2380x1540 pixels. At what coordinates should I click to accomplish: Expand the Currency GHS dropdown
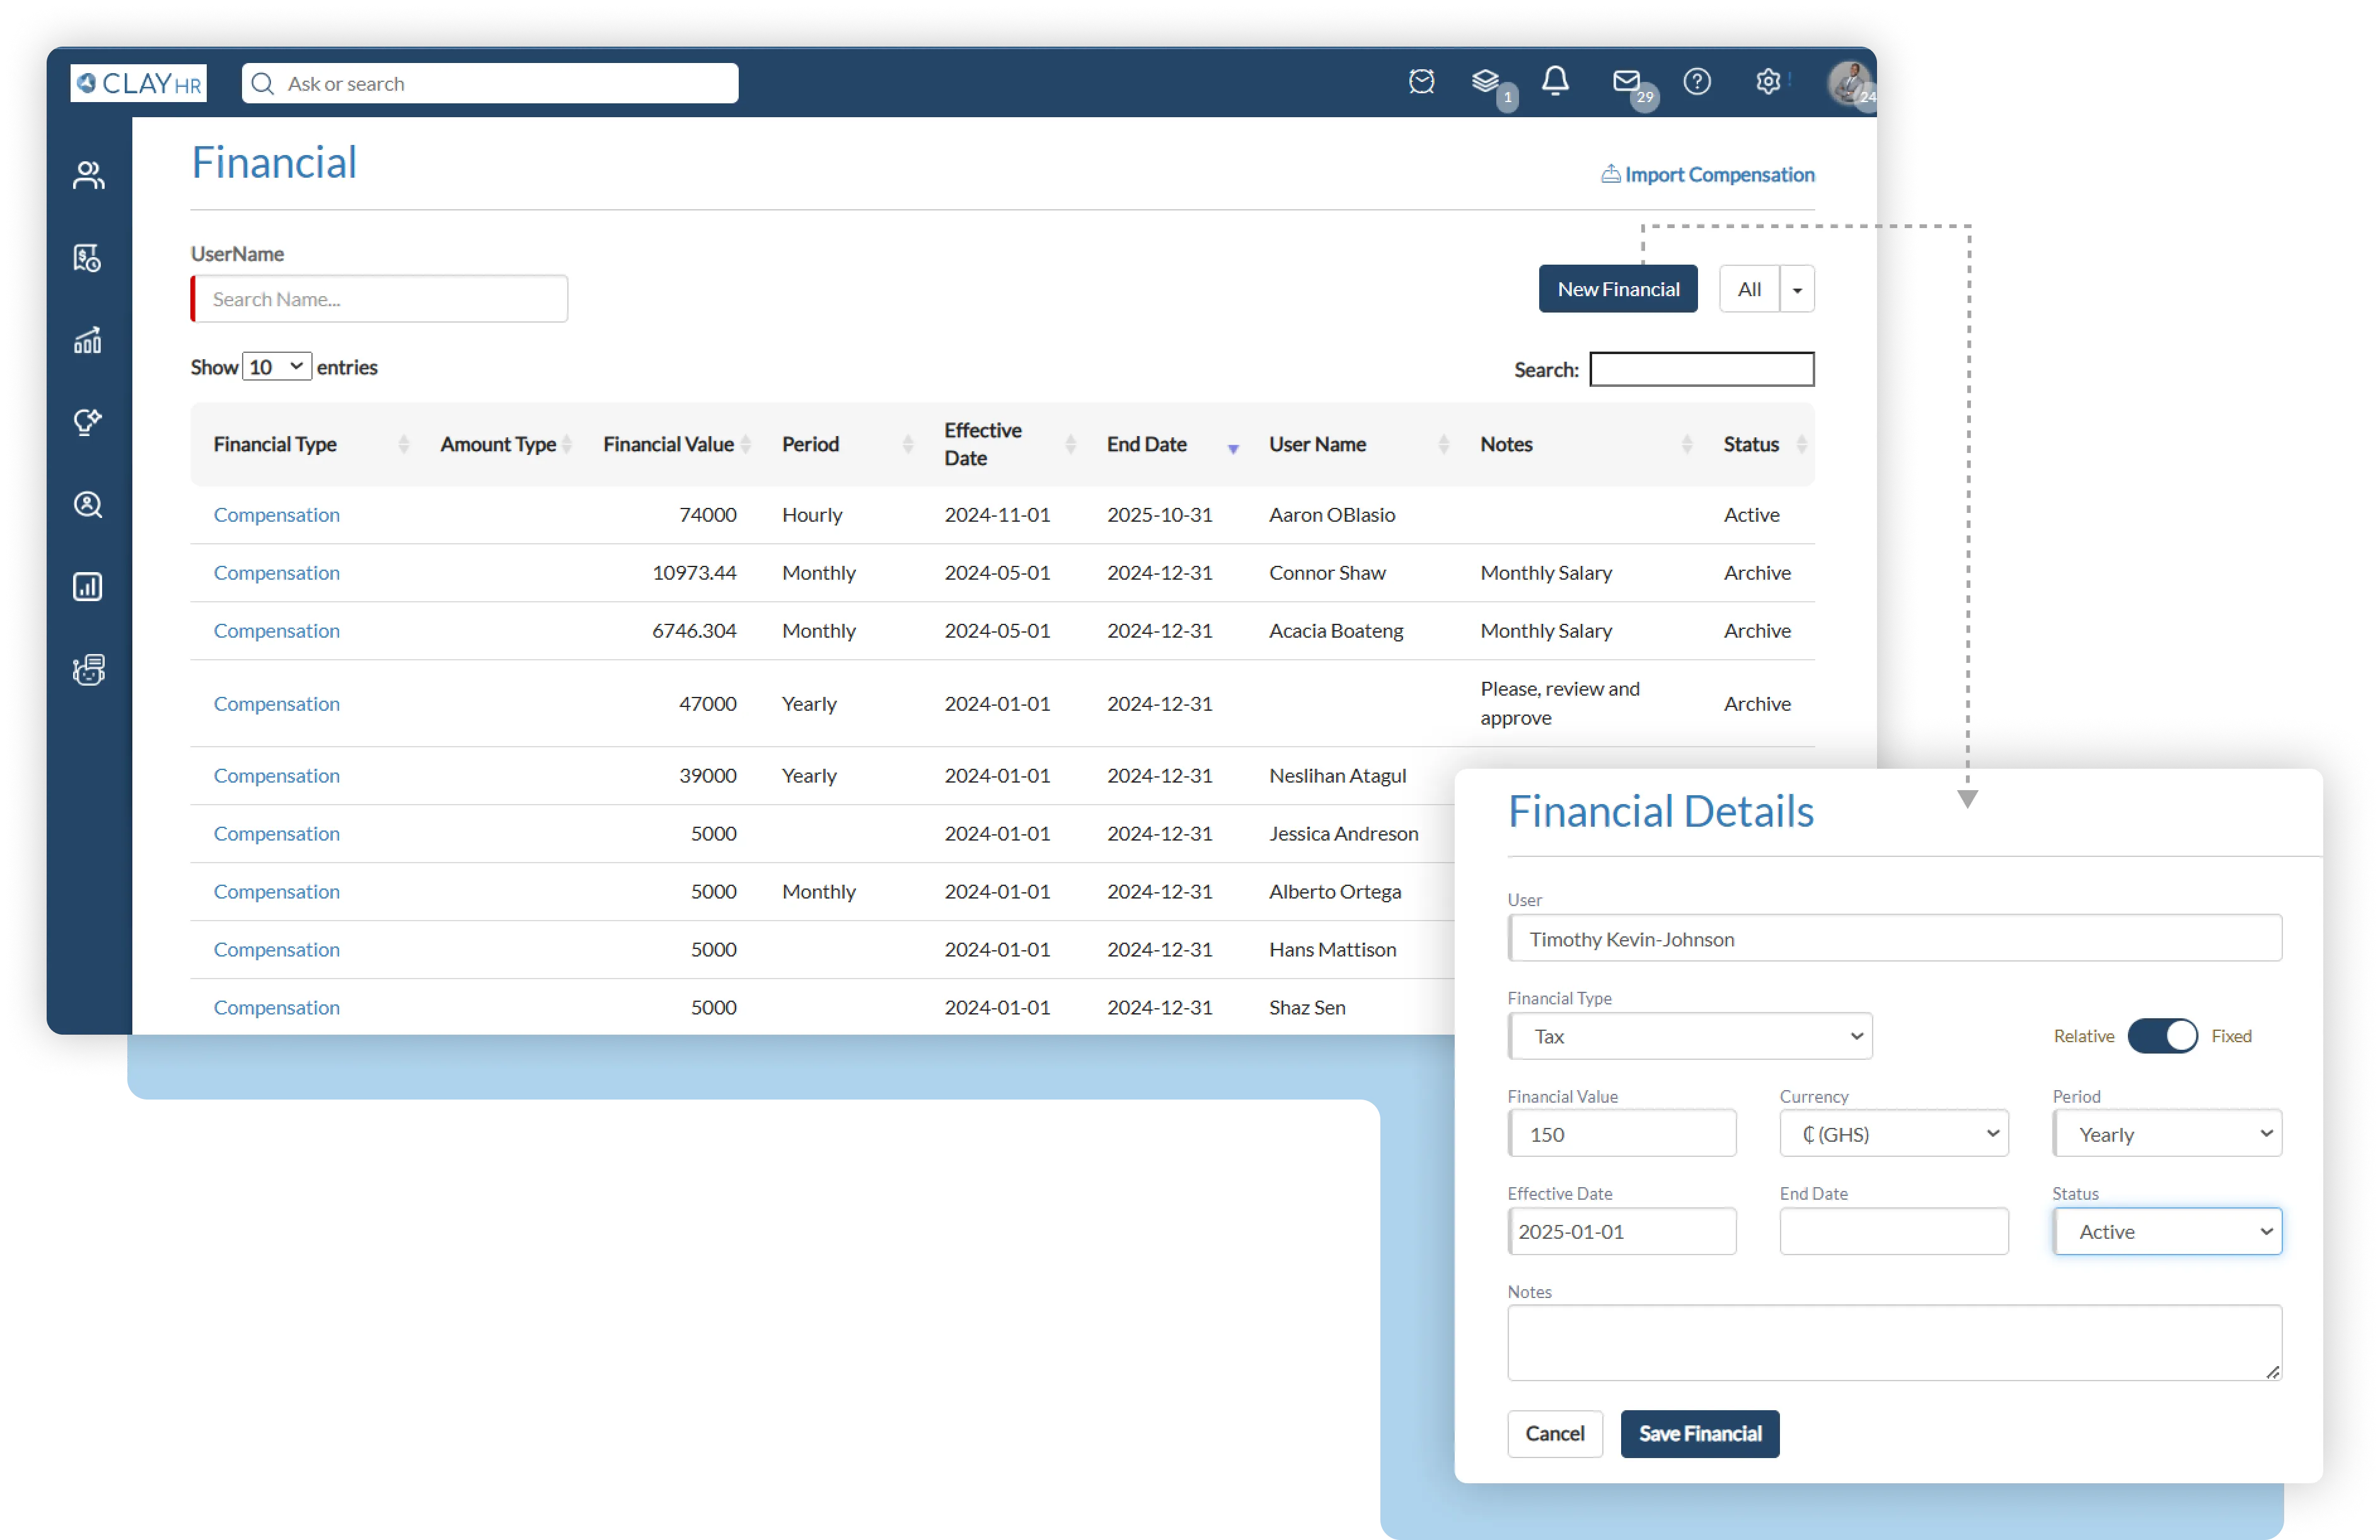pos(1894,1134)
